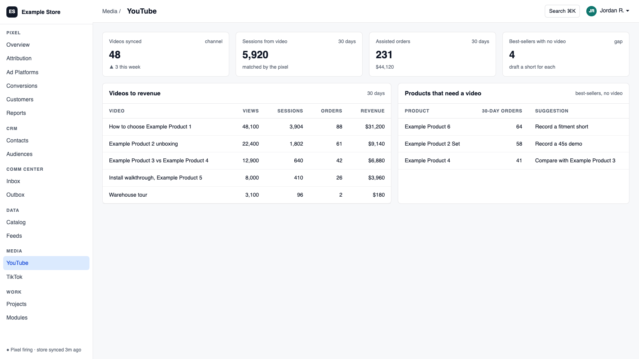Click the Best-sellers with no video card
The height and width of the screenshot is (359, 639).
[x=566, y=54]
